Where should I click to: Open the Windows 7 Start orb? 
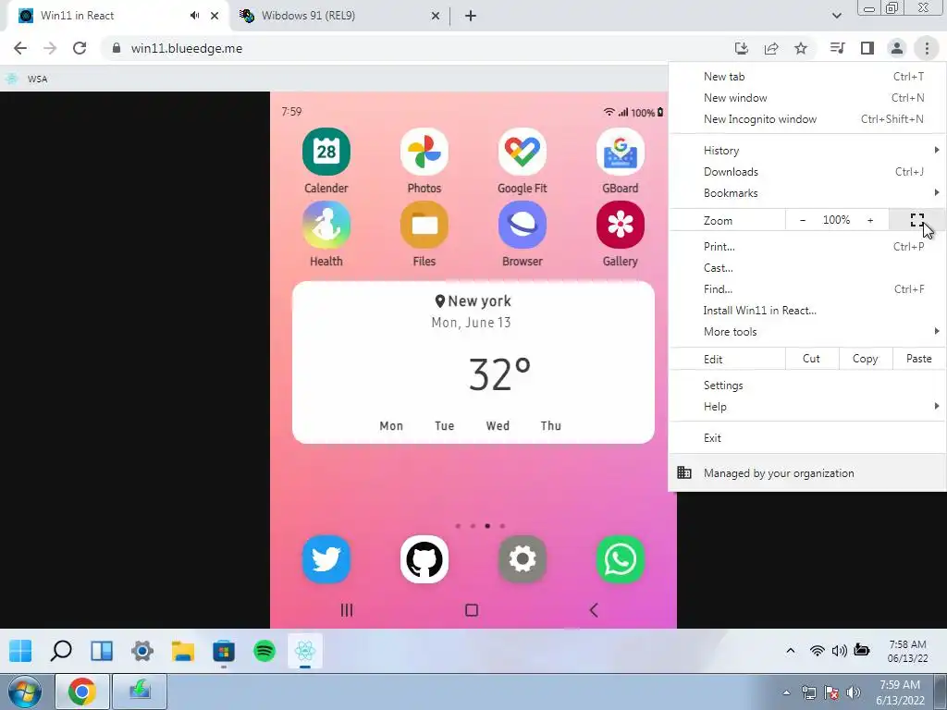[x=24, y=692]
